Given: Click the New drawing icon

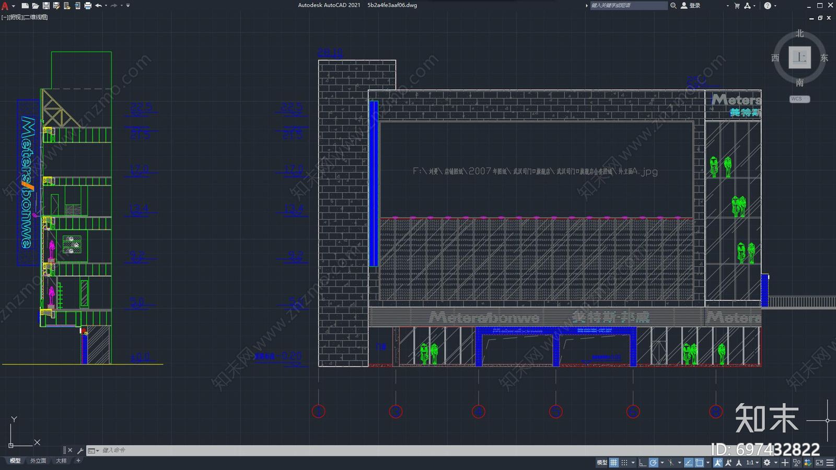Looking at the screenshot, I should 25,6.
